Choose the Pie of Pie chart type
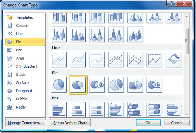196x133 pixels. (x=97, y=85)
